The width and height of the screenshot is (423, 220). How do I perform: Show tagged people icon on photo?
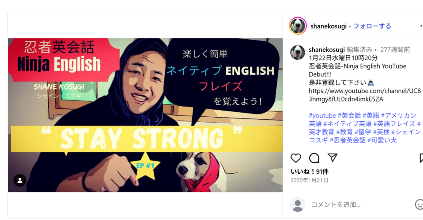[x=20, y=180]
